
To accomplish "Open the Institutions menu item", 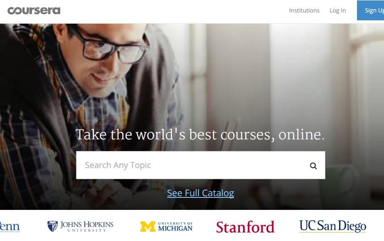I will [x=304, y=10].
